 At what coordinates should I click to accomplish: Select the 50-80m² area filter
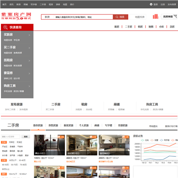tap(23, 174)
